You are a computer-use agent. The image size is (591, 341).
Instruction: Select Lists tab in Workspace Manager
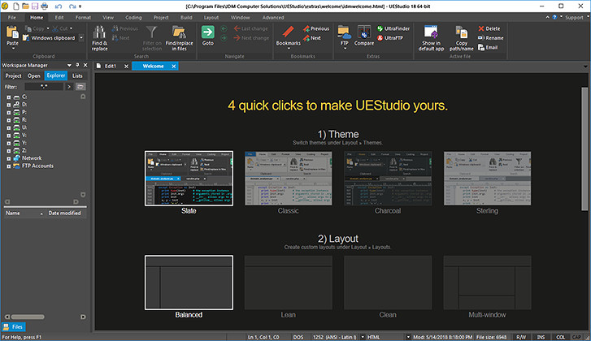pos(77,76)
